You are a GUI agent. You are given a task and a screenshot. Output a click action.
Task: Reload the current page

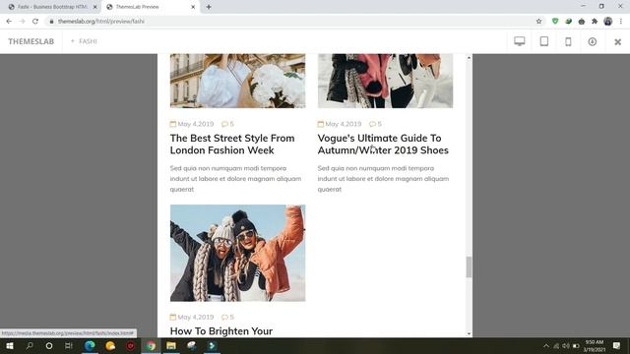(x=35, y=22)
